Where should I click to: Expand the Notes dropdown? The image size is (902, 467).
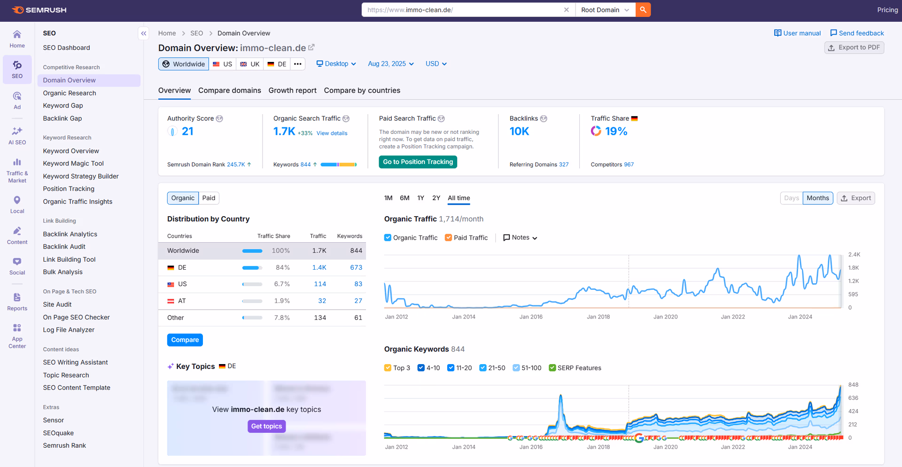(520, 238)
